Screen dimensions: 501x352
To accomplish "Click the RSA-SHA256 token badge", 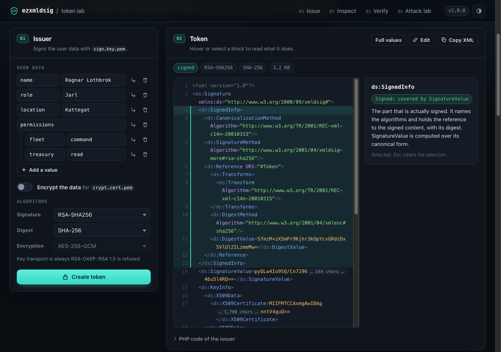I will (218, 68).
